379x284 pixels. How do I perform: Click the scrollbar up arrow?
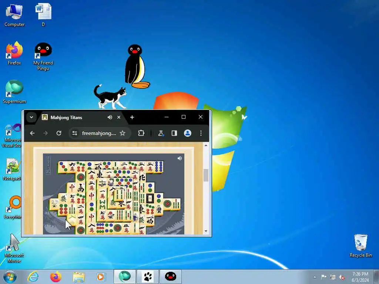click(x=206, y=145)
